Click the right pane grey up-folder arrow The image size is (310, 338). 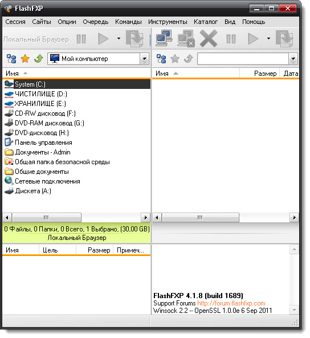click(x=189, y=58)
